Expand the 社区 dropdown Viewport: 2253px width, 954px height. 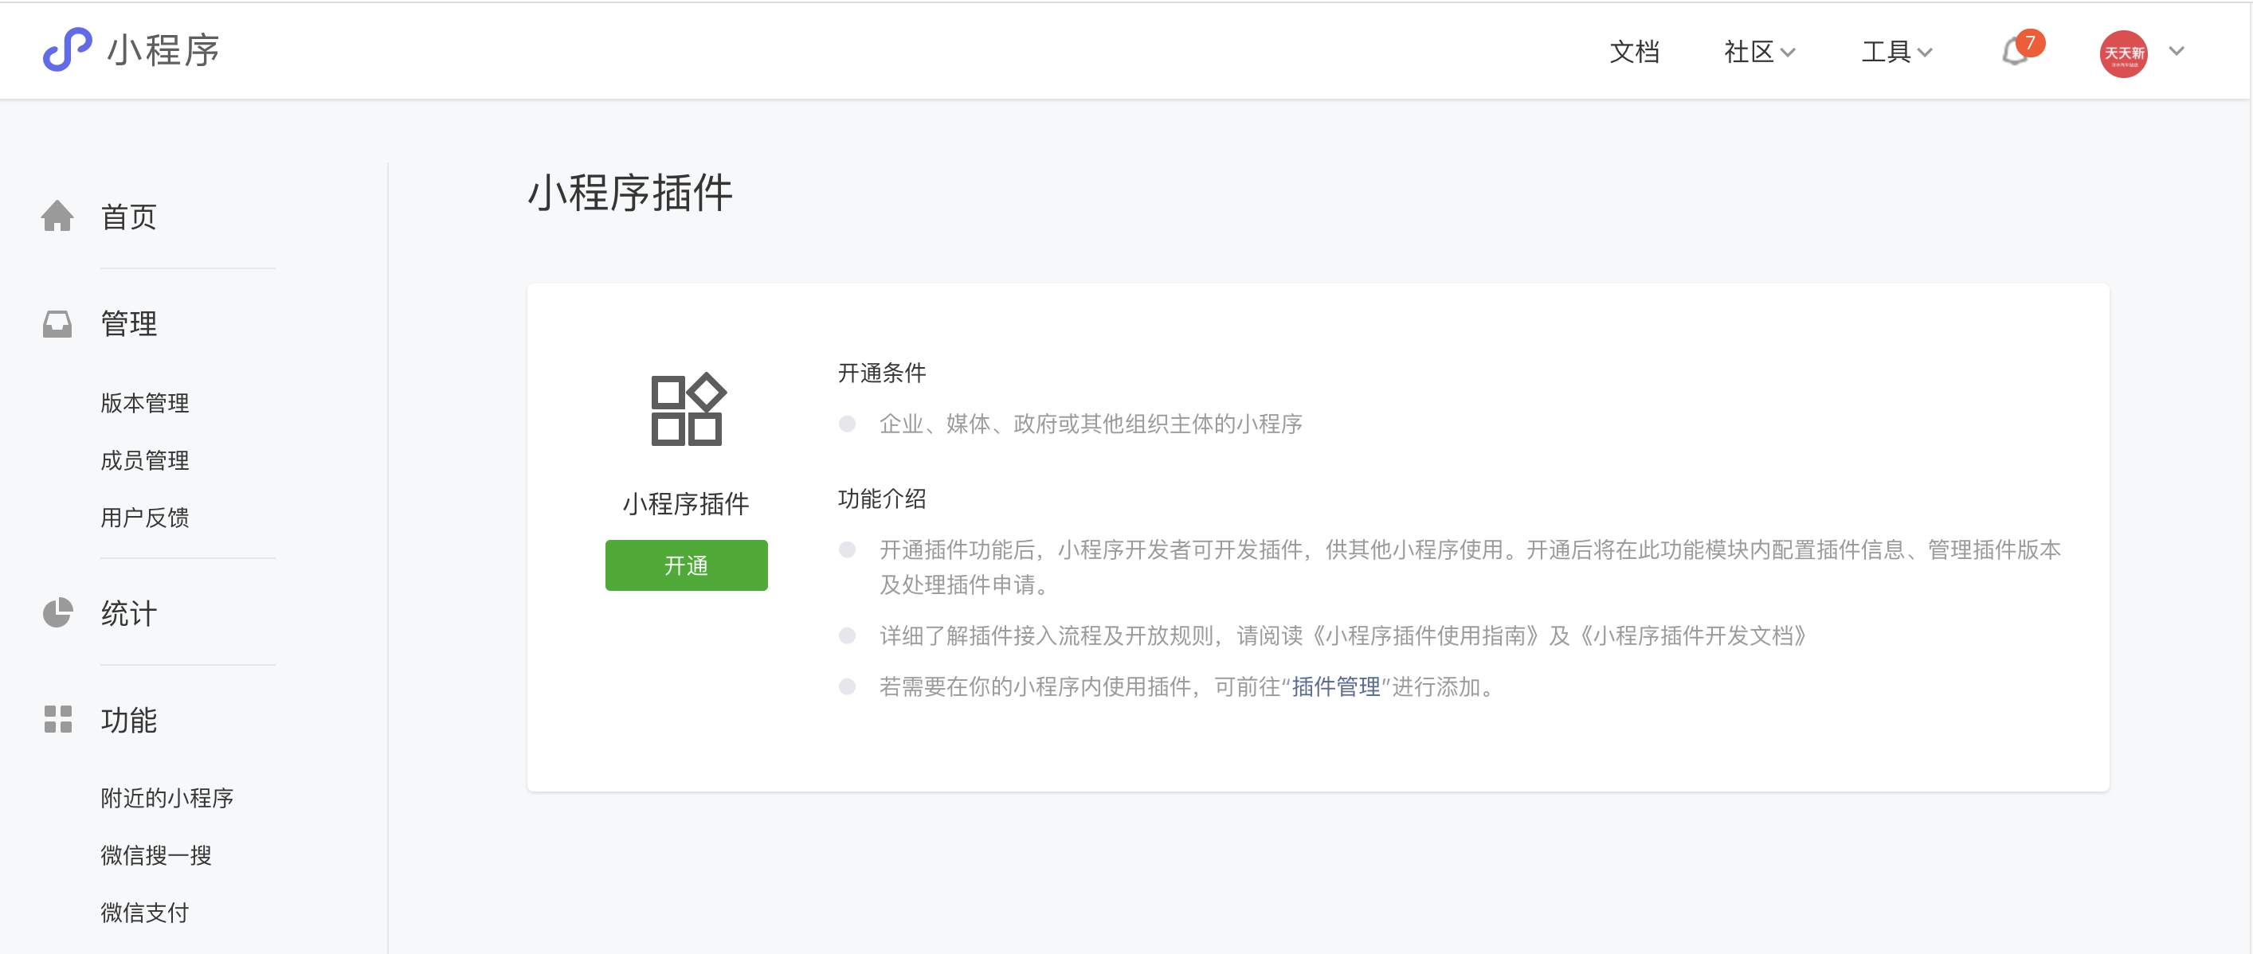pyautogui.click(x=1755, y=53)
